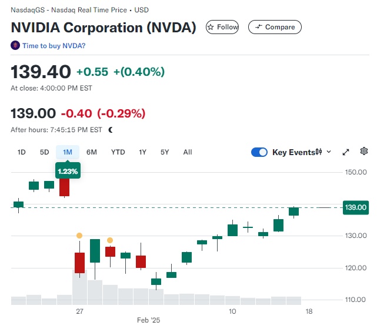Screen dimensions: 377x329
Task: Select the 1D time range
Action: click(22, 152)
